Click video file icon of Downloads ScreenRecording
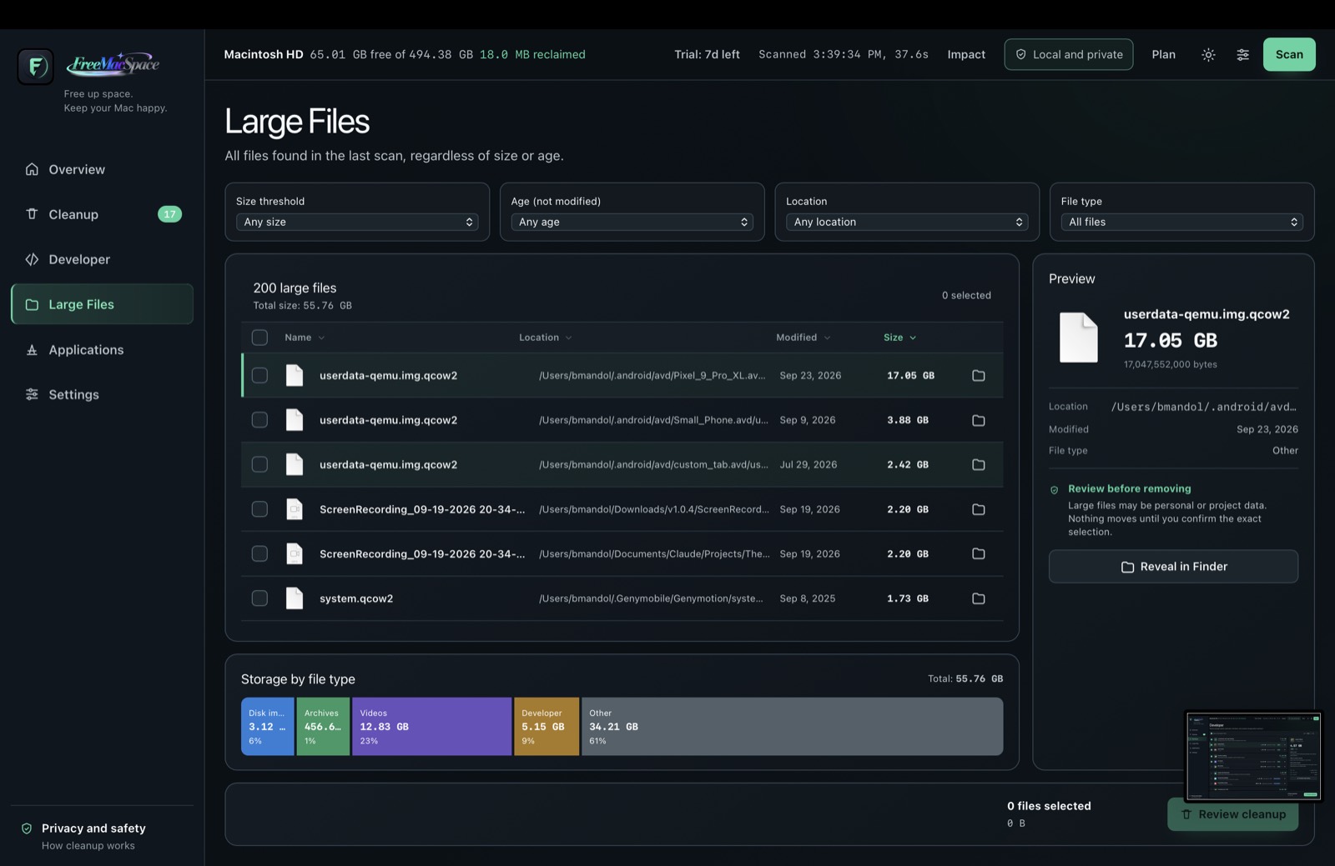 coord(295,509)
